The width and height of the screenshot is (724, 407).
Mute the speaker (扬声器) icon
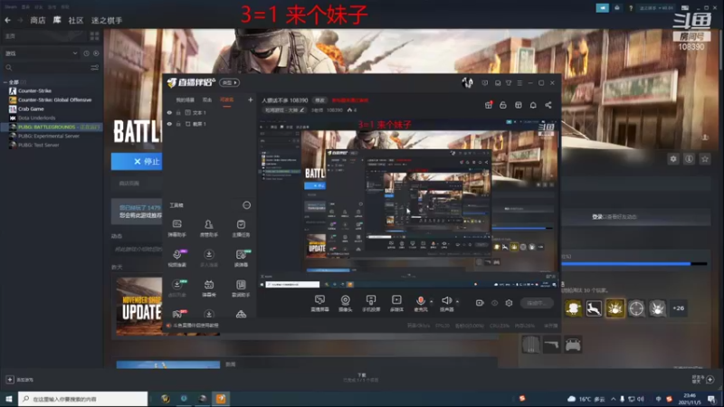[x=446, y=301]
